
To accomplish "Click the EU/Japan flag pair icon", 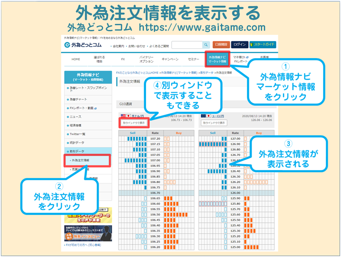I will pyautogui.click(x=203, y=116).
